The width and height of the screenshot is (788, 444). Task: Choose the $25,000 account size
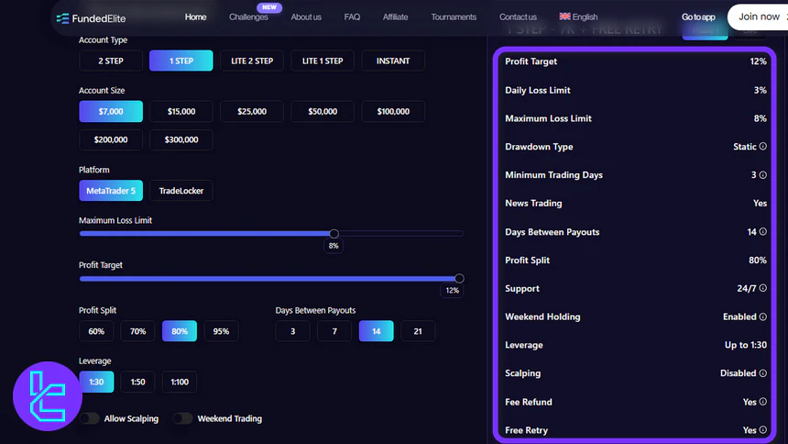252,111
